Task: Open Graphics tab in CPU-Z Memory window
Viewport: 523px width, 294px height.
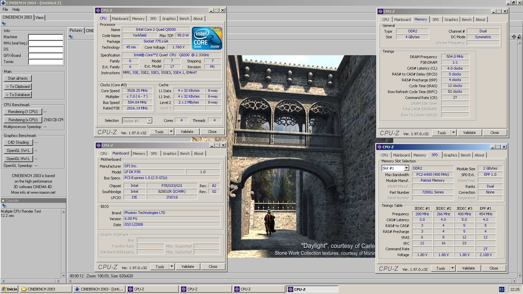Action: tap(451, 20)
